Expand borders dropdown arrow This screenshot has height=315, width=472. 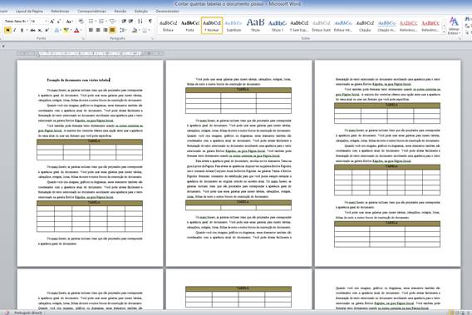tap(149, 30)
